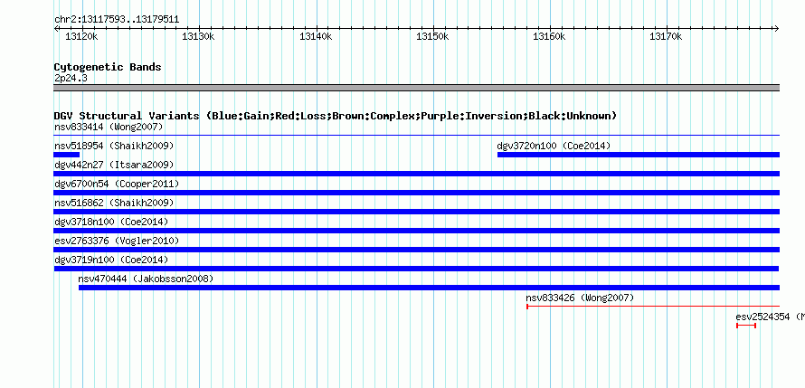Click the right arrowhead of the ruler

[x=776, y=29]
